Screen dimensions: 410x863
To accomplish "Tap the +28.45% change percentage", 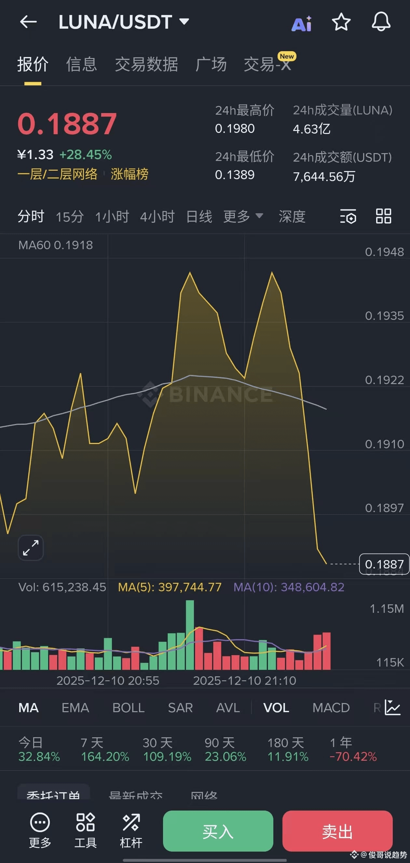I will [x=86, y=155].
